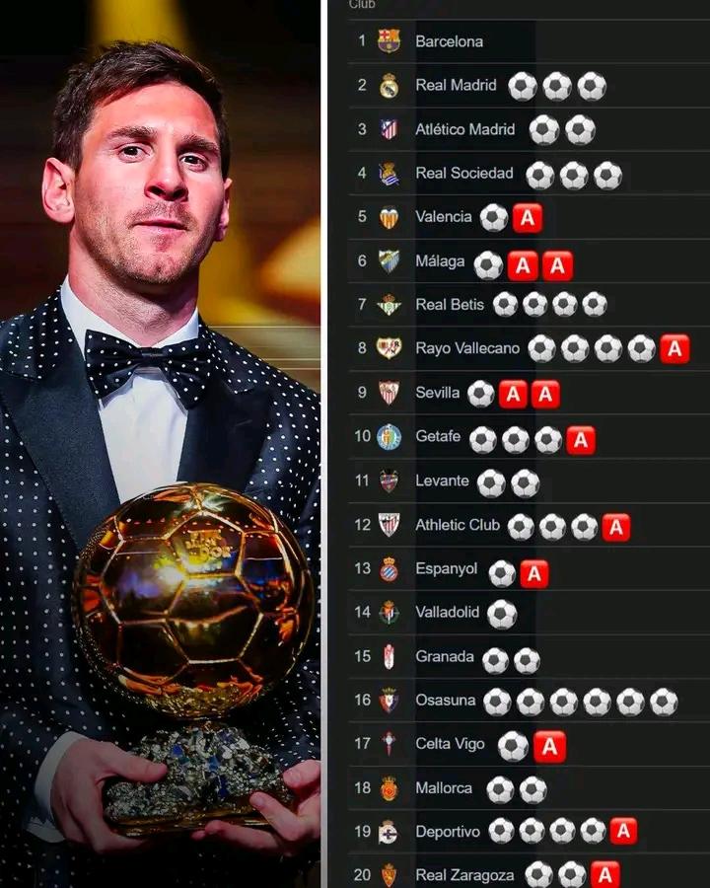Select the Real Sociedad crest
Image resolution: width=710 pixels, height=888 pixels.
point(389,174)
